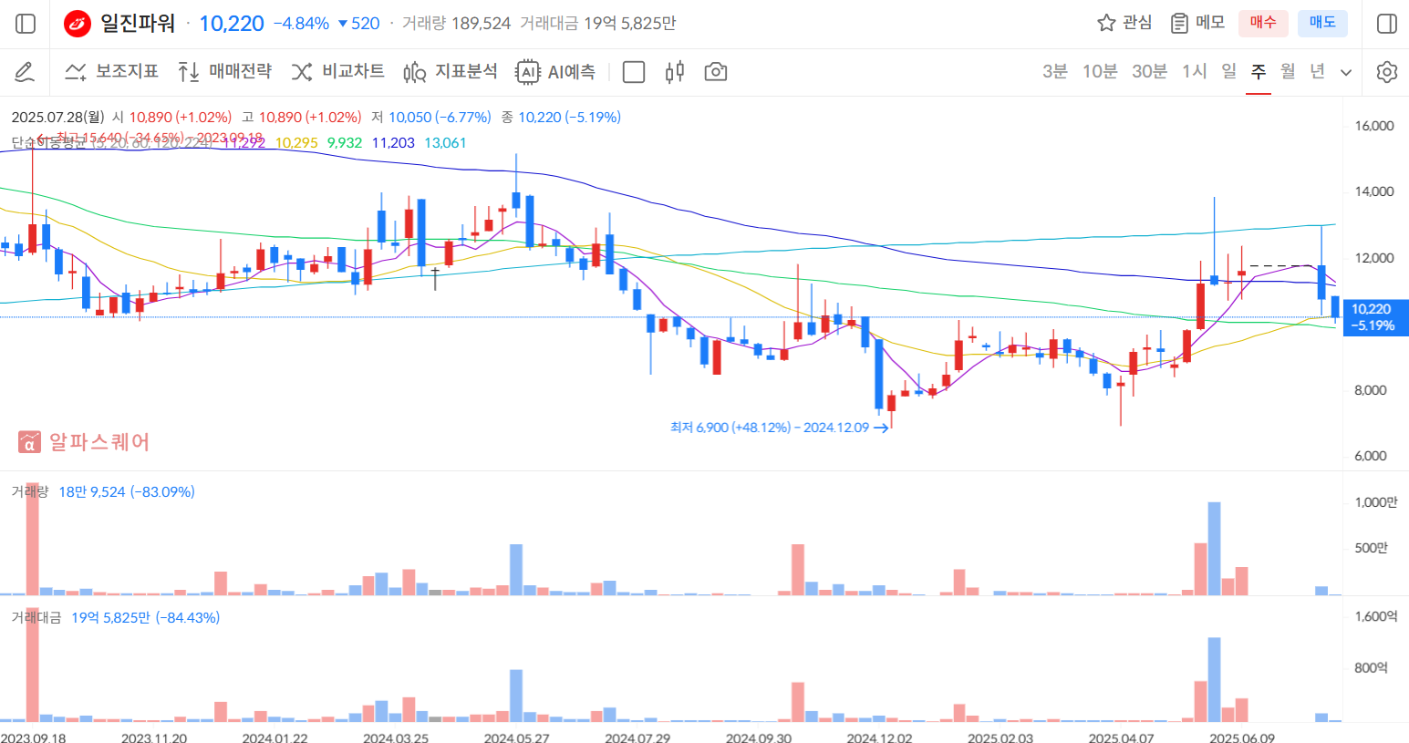Switch to 3분 interval

point(1055,71)
